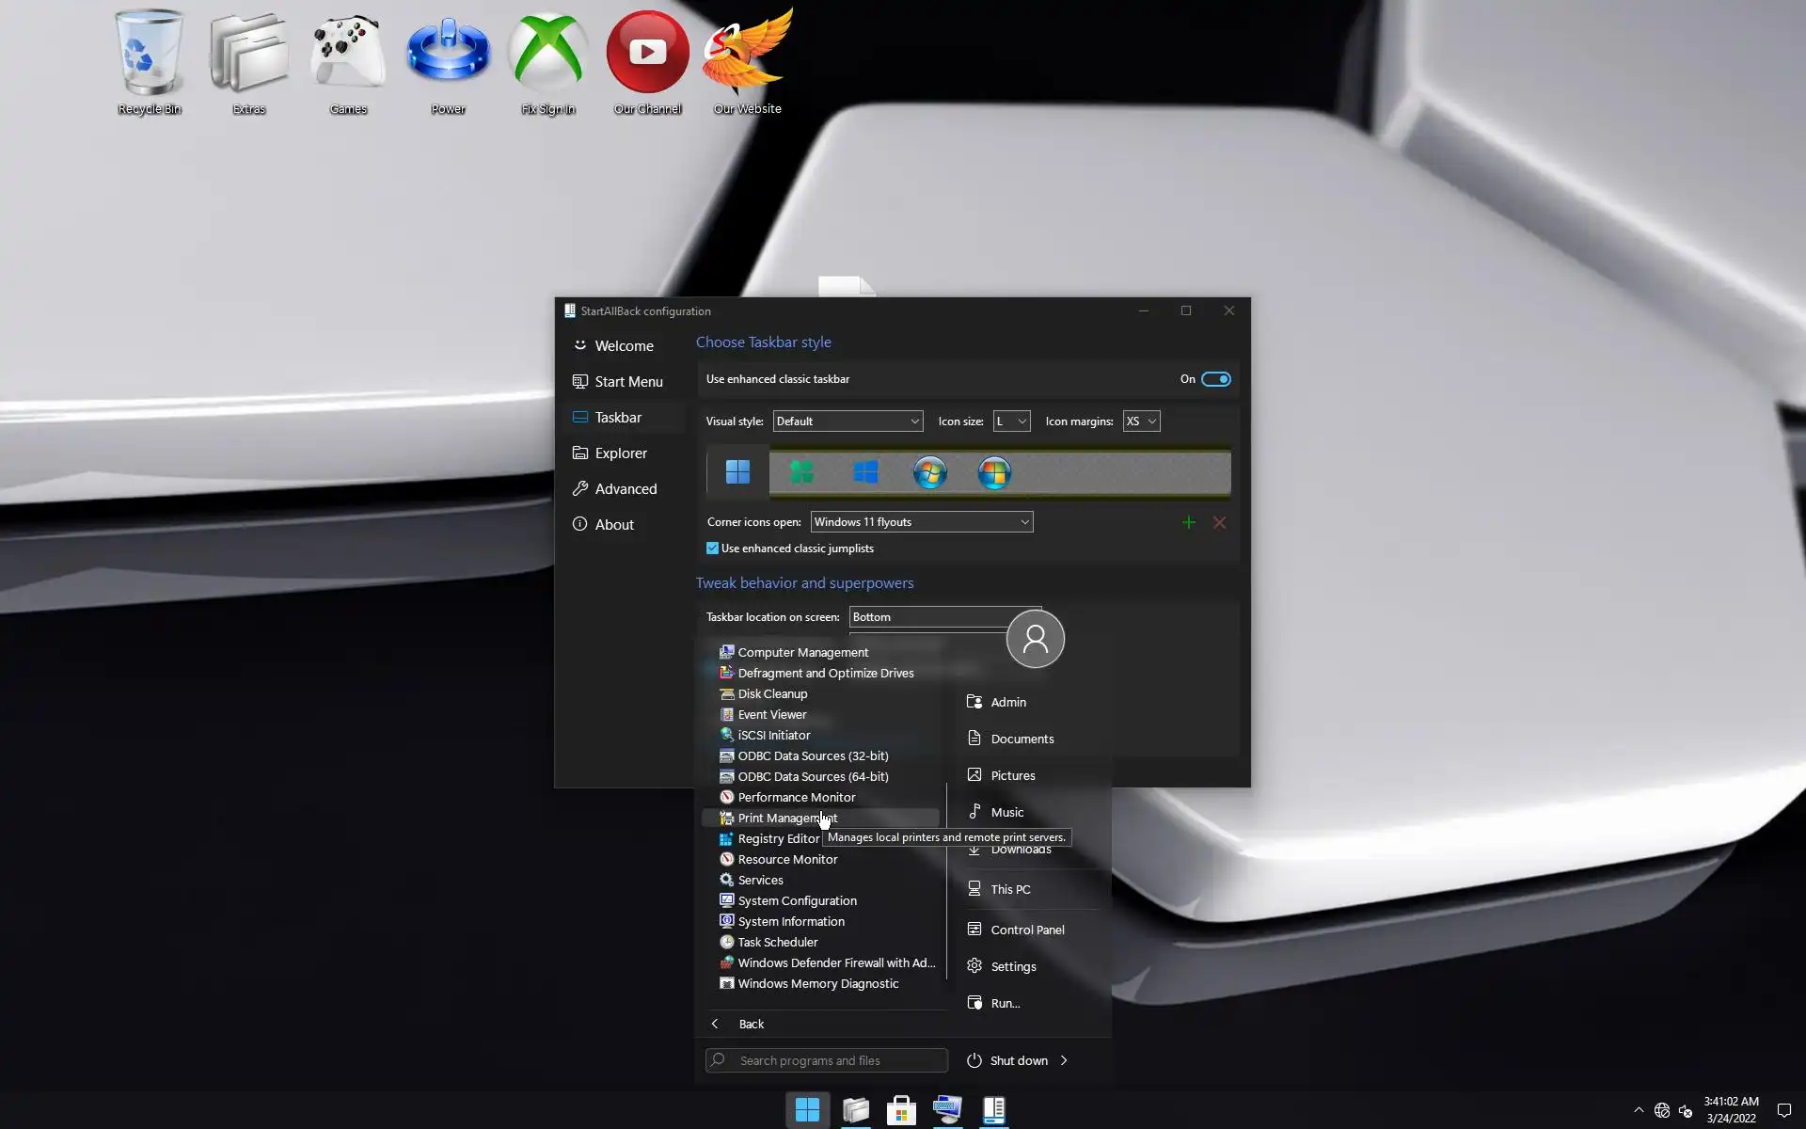Open Registry Editor from the list

pyautogui.click(x=777, y=838)
